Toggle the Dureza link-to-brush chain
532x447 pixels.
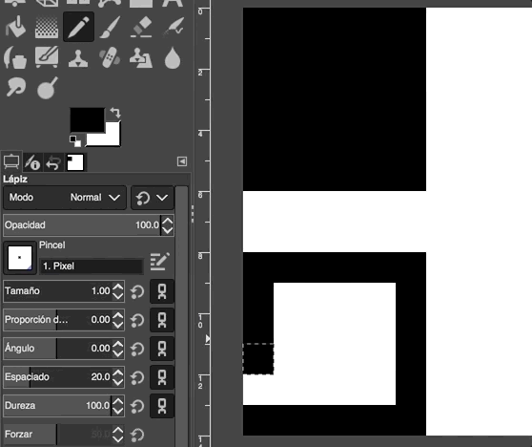click(x=162, y=406)
